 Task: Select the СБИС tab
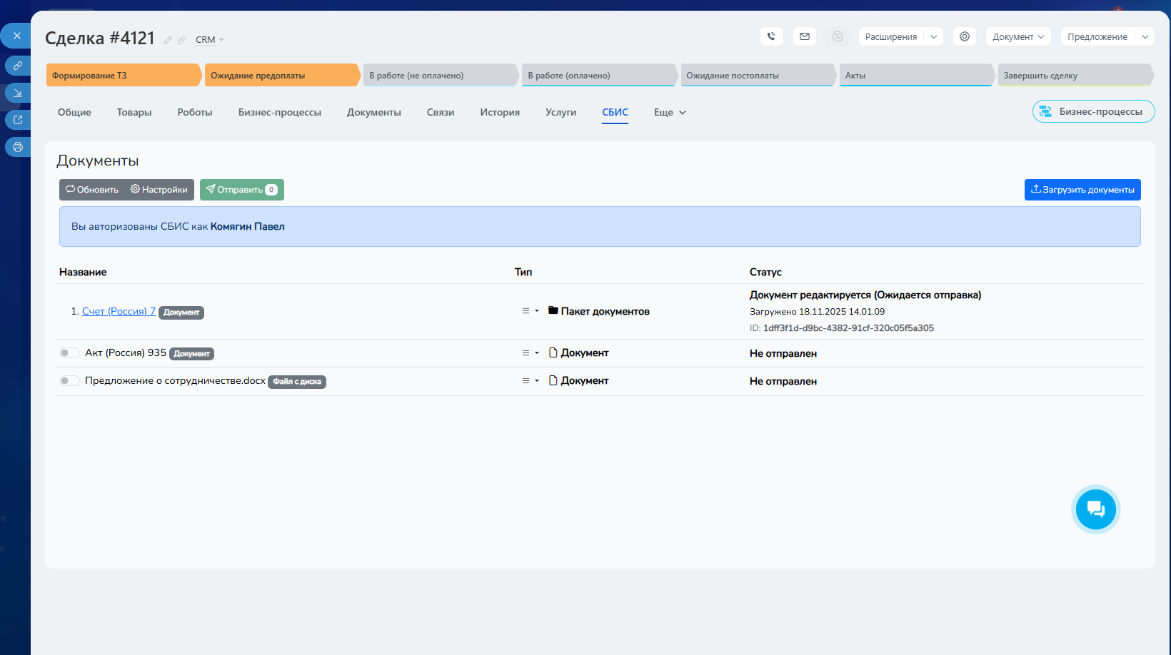point(615,112)
